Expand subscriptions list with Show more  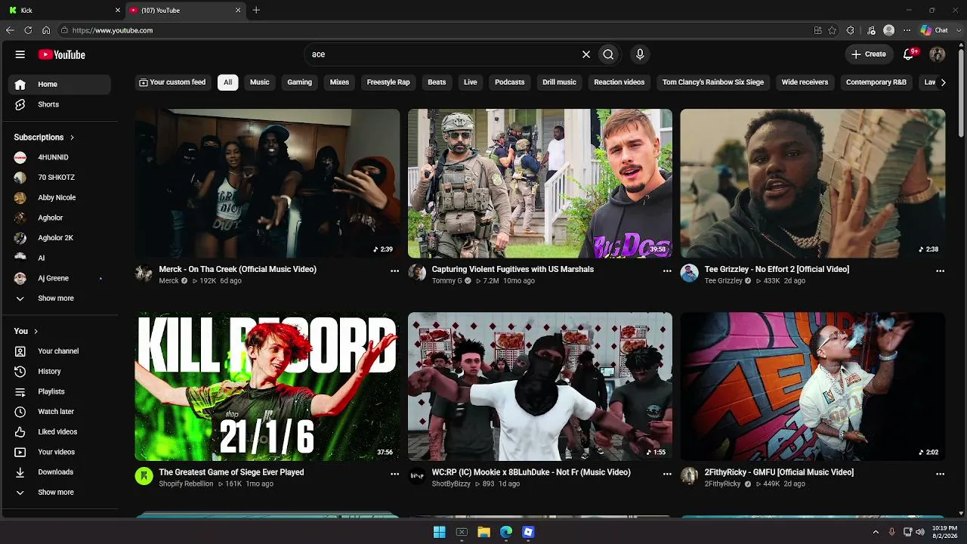pos(60,298)
